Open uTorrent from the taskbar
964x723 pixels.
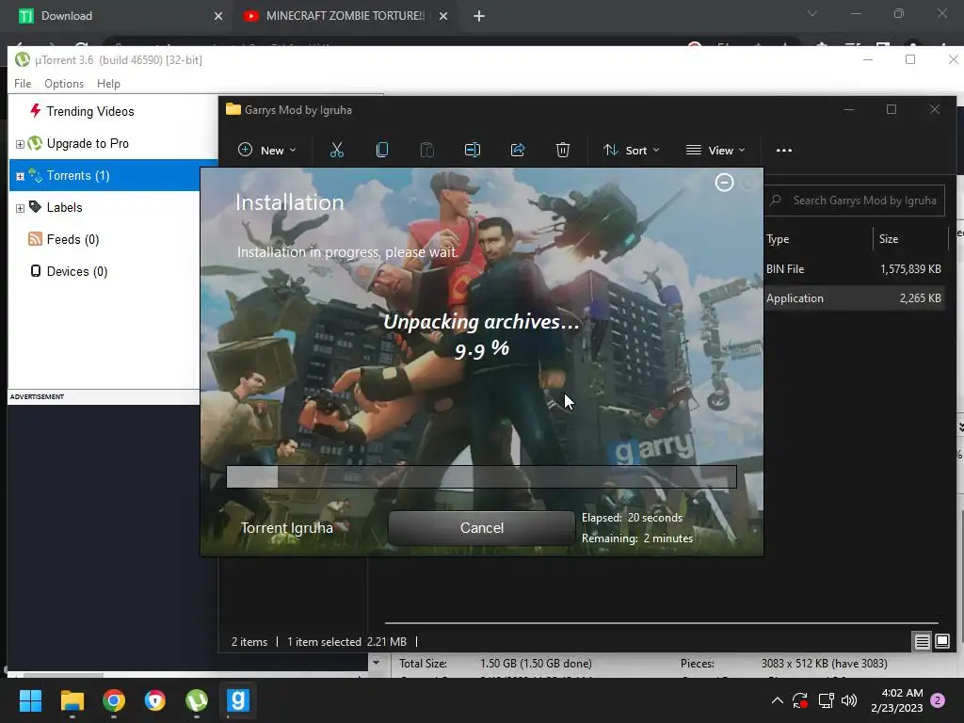click(x=197, y=700)
